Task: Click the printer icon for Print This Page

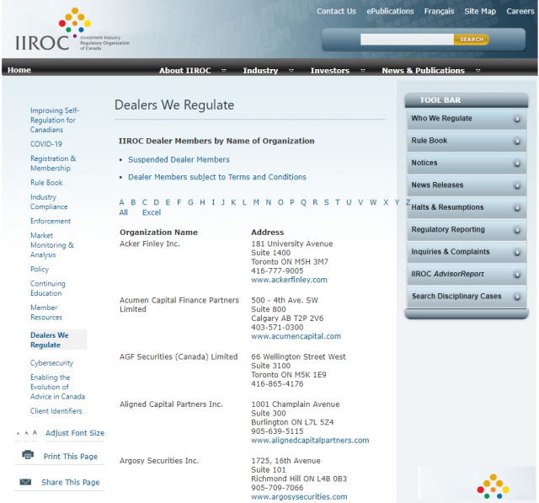Action: click(x=27, y=456)
